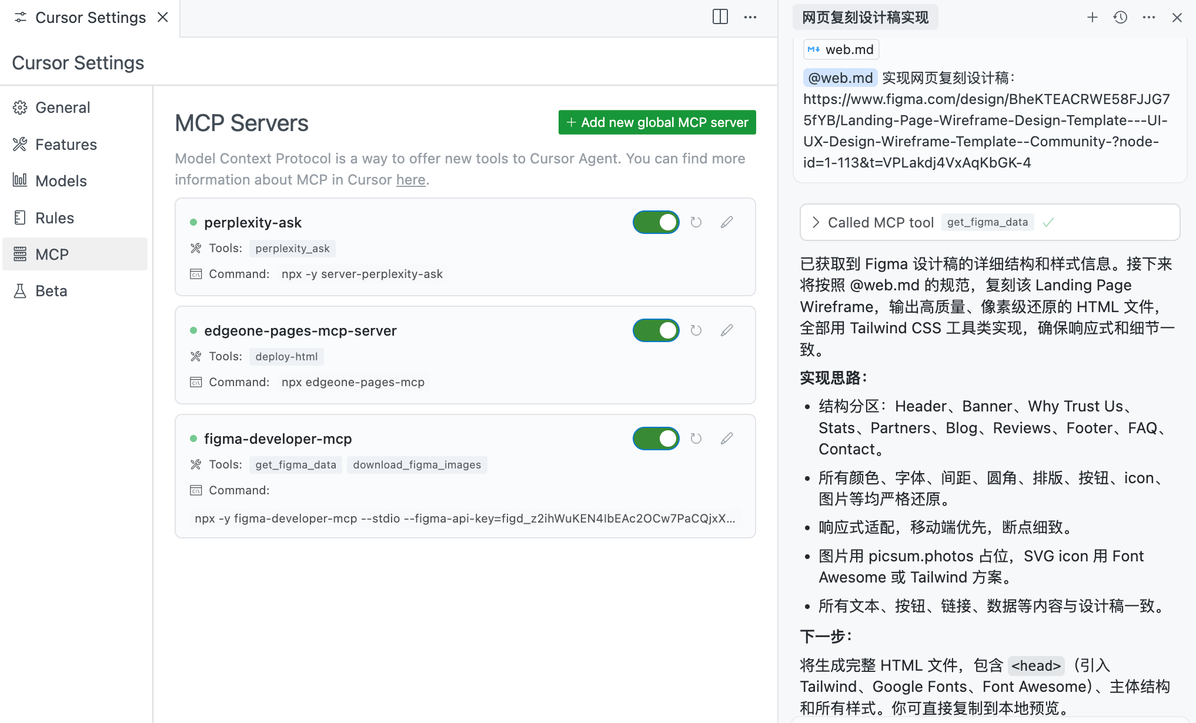This screenshot has height=723, width=1196.
Task: Refresh the perplexity-ask server
Action: 696,222
